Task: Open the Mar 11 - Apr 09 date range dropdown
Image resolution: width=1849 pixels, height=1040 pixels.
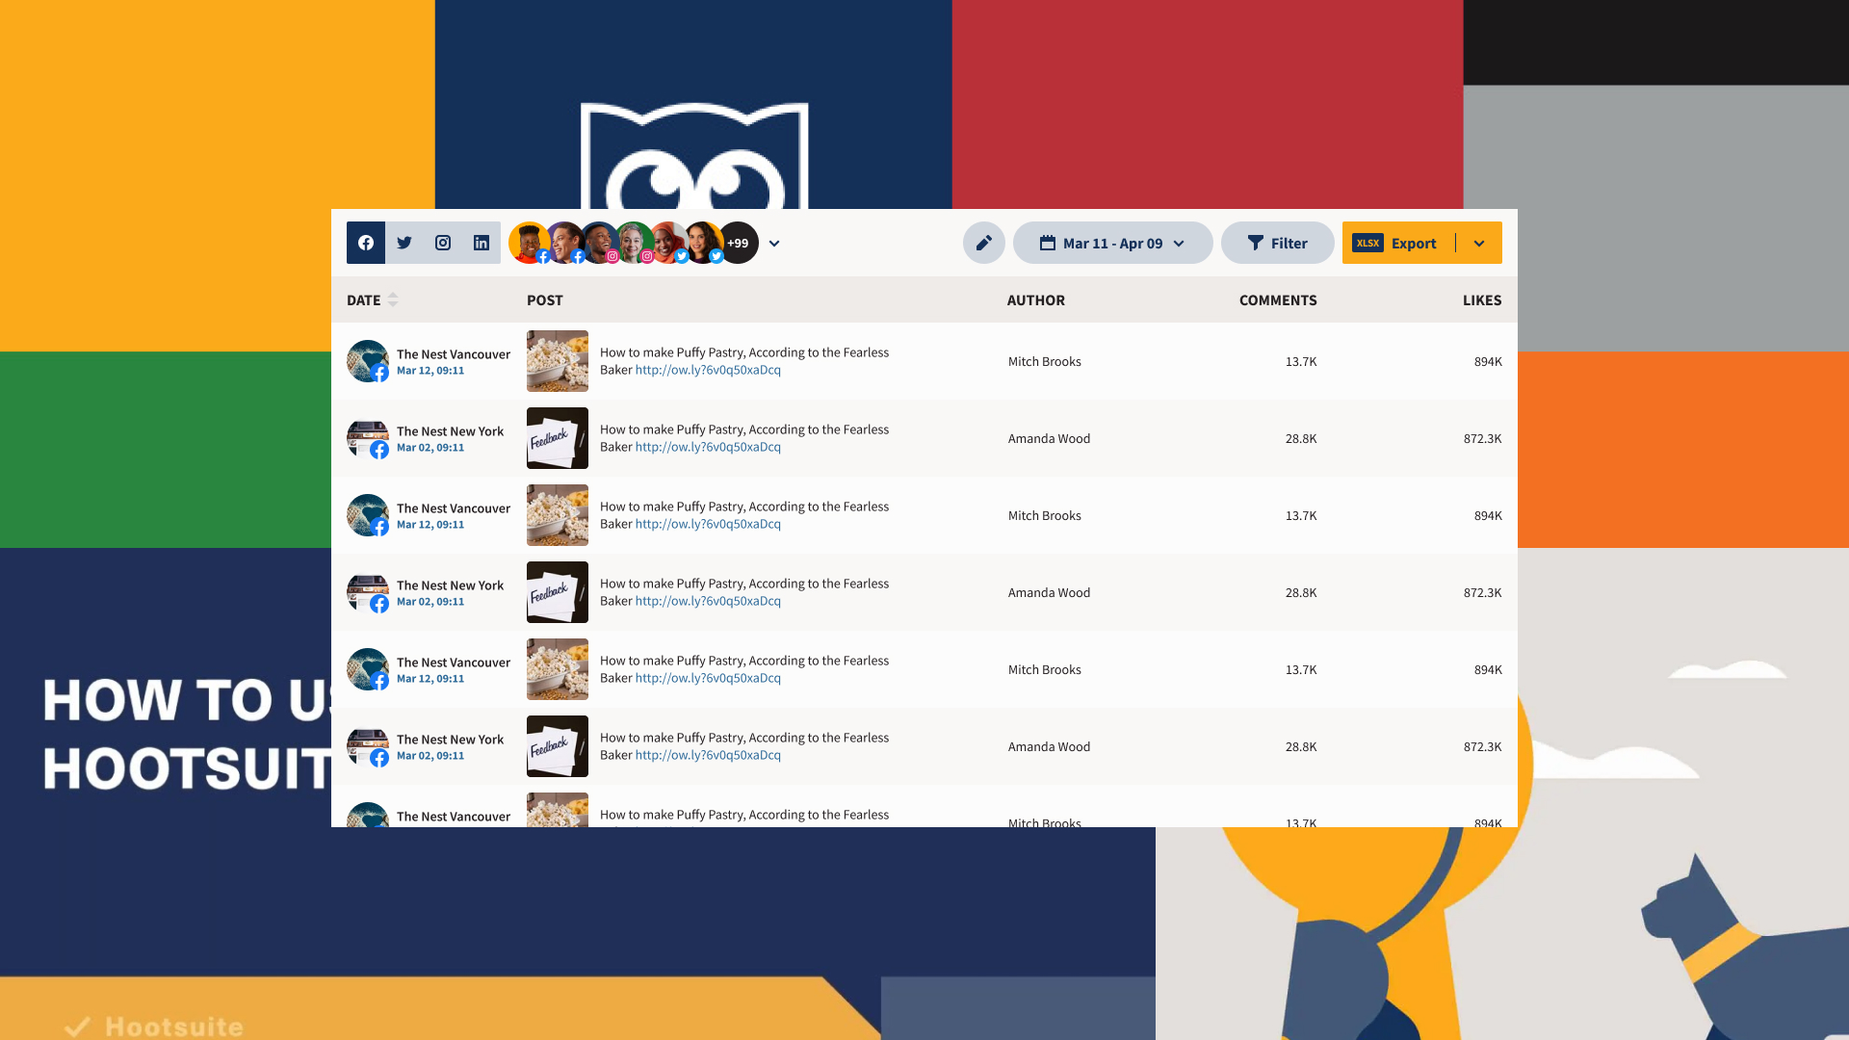Action: pyautogui.click(x=1112, y=243)
